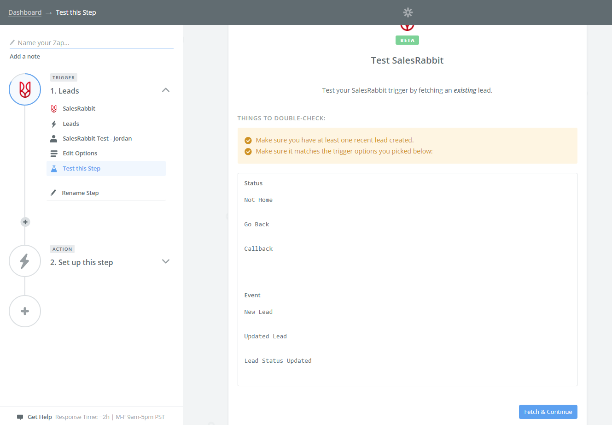Click the pencil icon by Name your Zap

(12, 42)
